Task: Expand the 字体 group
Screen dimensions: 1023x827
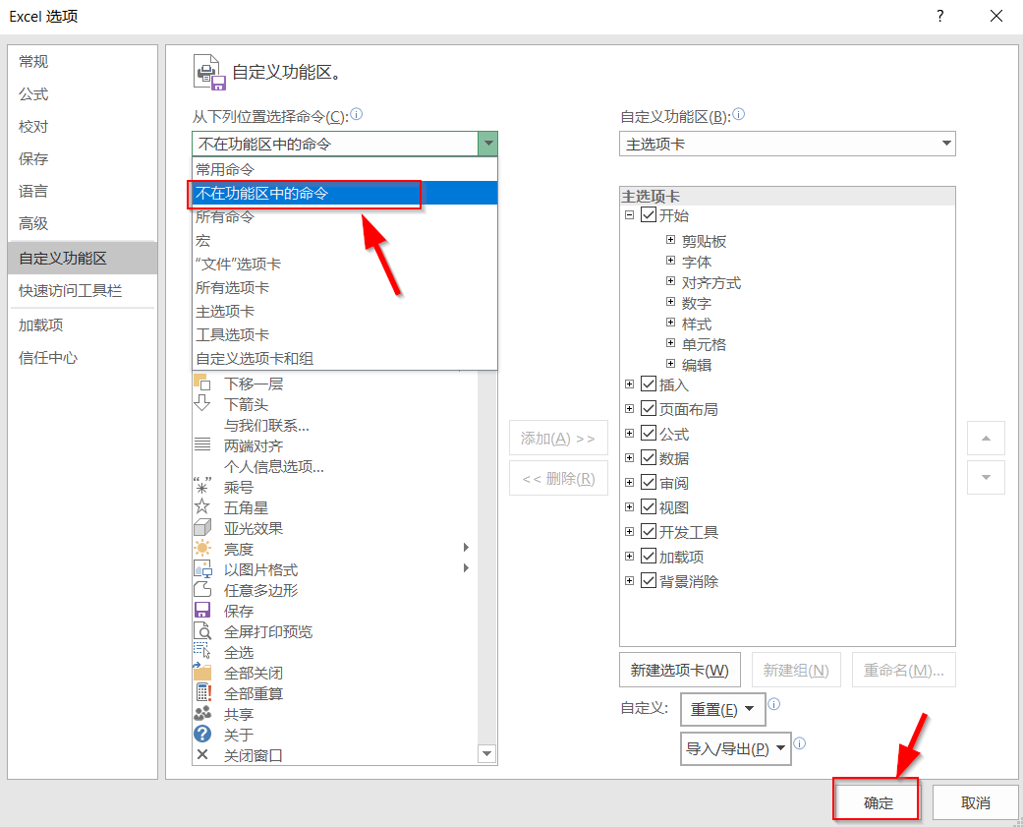Action: pyautogui.click(x=670, y=261)
